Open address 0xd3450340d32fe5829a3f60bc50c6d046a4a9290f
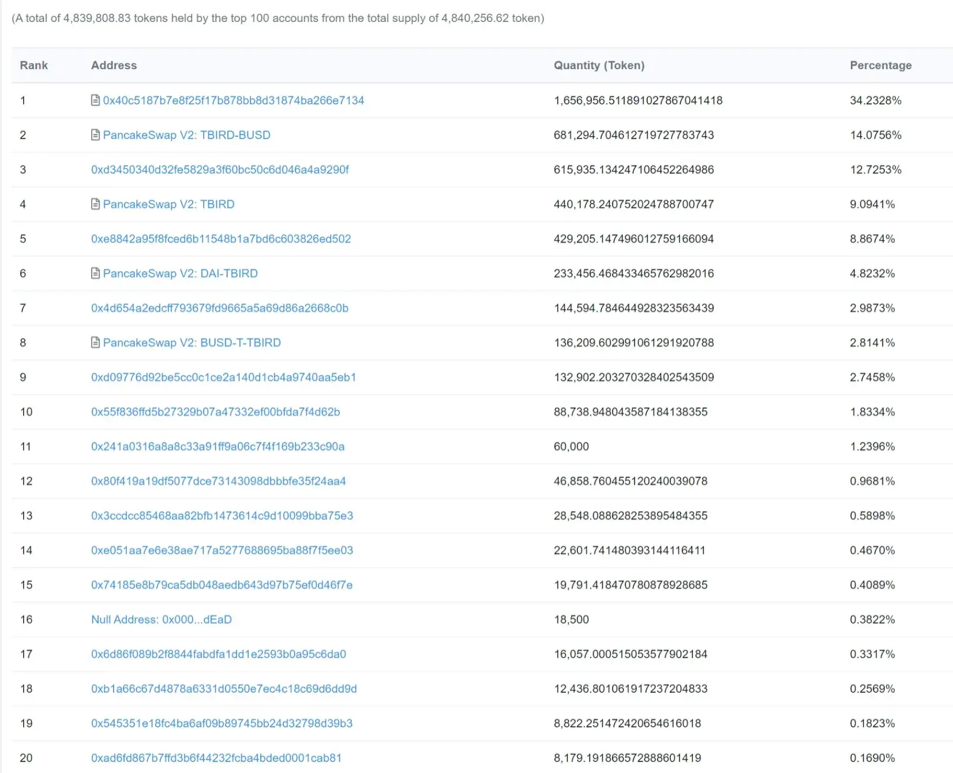 click(220, 170)
